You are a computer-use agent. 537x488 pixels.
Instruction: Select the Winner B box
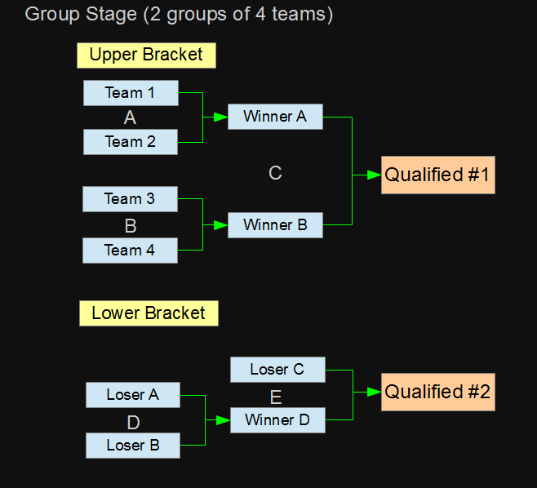(x=275, y=225)
